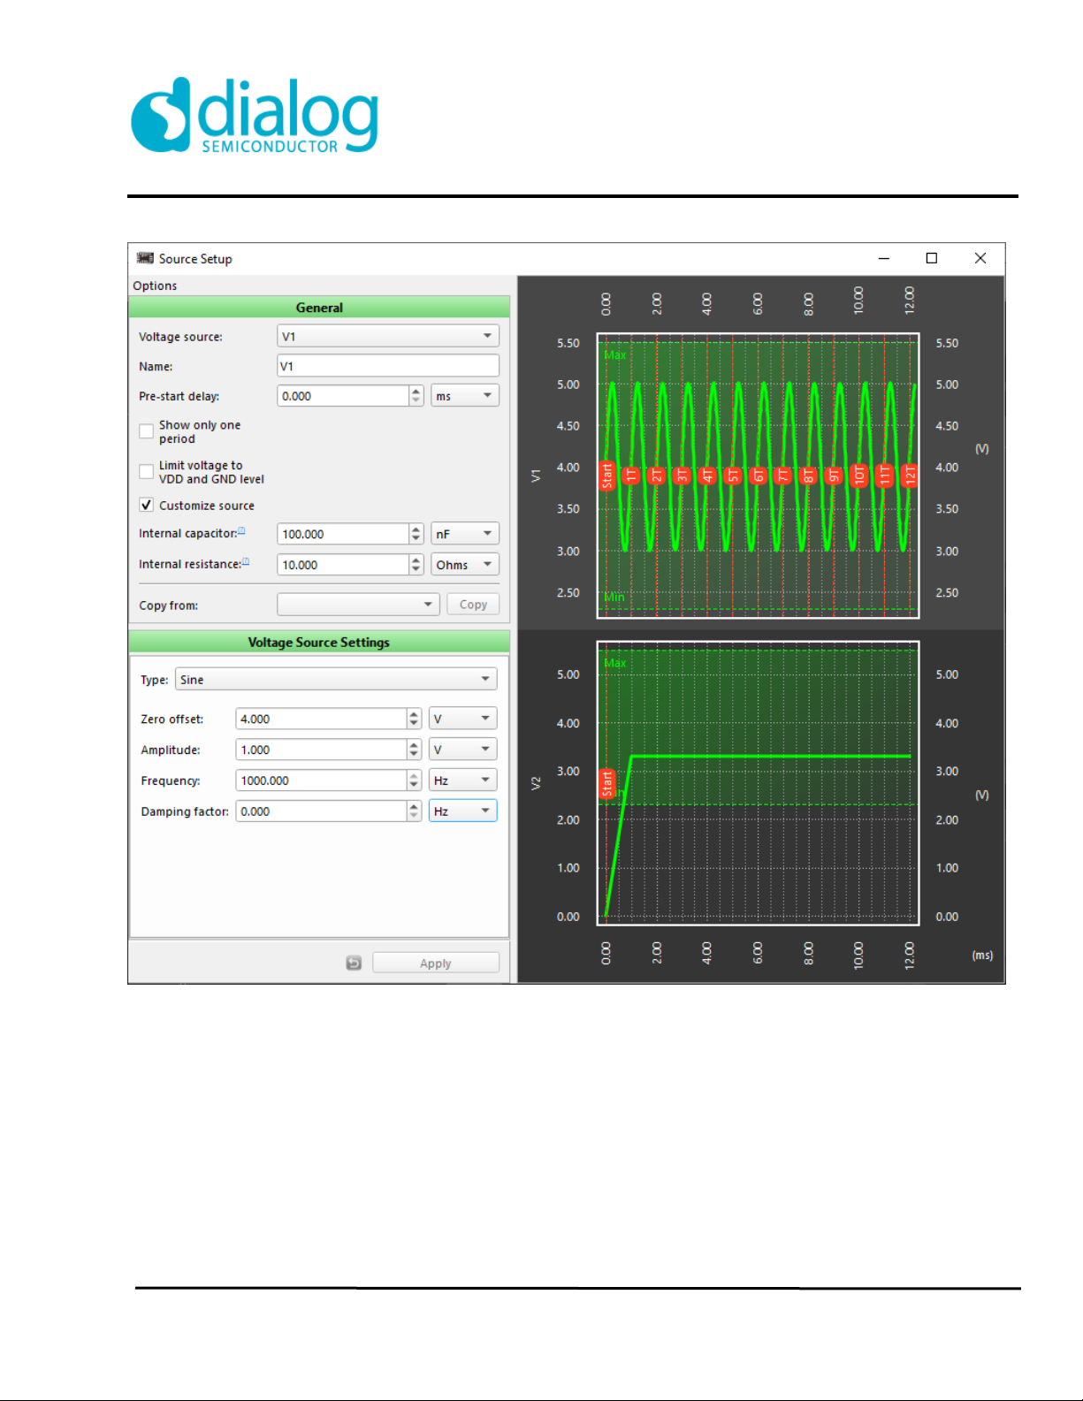Image resolution: width=1083 pixels, height=1401 pixels.
Task: Click the Internal capacitor value field
Action: (343, 534)
